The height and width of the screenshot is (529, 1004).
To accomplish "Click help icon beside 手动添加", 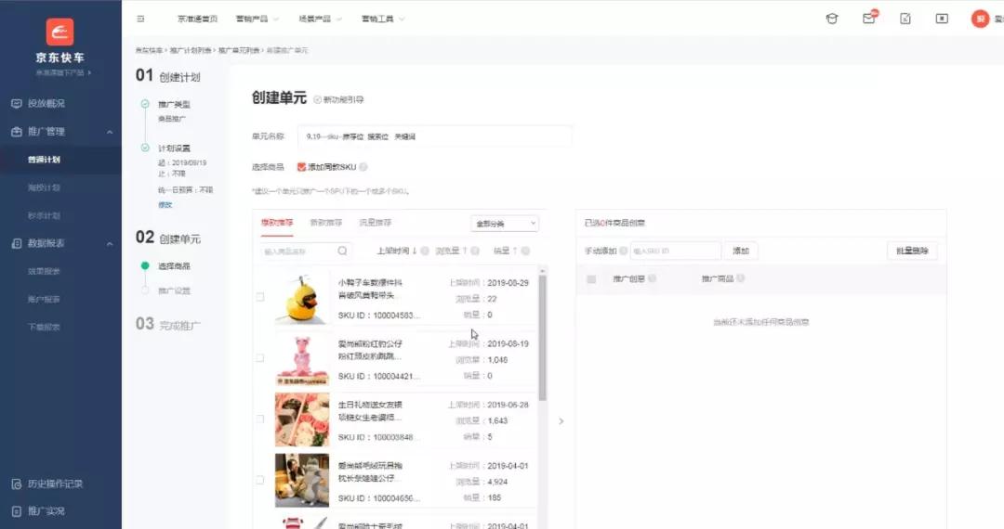I will [623, 252].
